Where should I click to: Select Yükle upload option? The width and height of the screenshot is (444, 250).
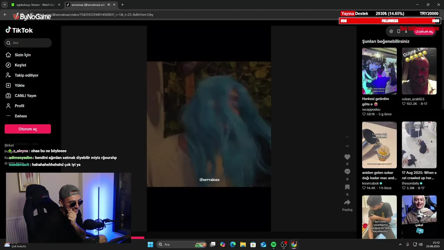pos(19,85)
